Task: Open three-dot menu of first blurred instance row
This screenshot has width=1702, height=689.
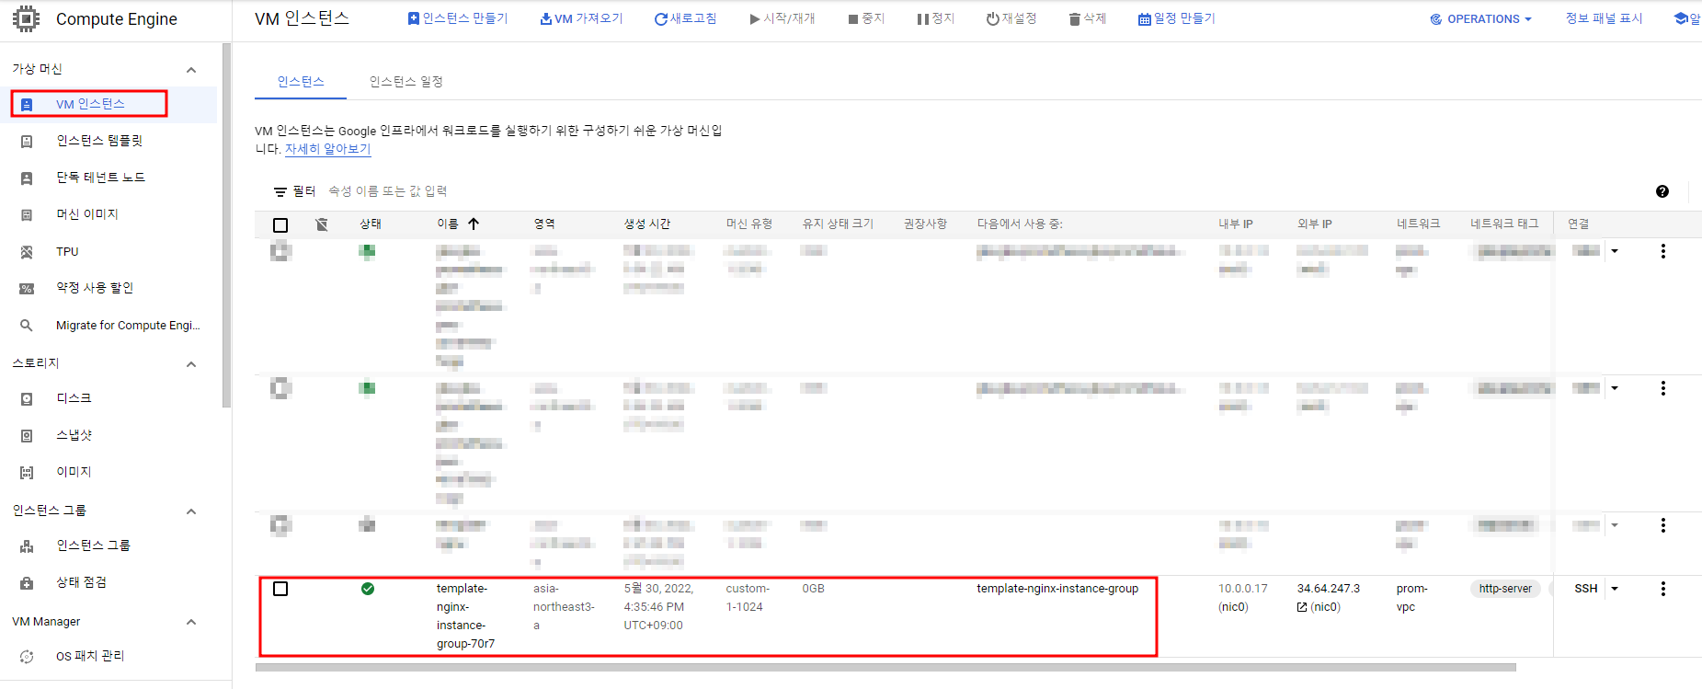Action: 1662,251
